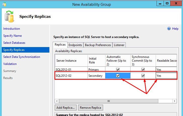Viewport: 183px width, 116px height.
Task: Click the Remove Replica button
Action: click(90, 108)
